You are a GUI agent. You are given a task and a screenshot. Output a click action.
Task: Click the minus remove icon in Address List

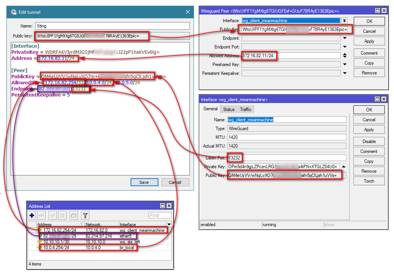pyautogui.click(x=42, y=216)
